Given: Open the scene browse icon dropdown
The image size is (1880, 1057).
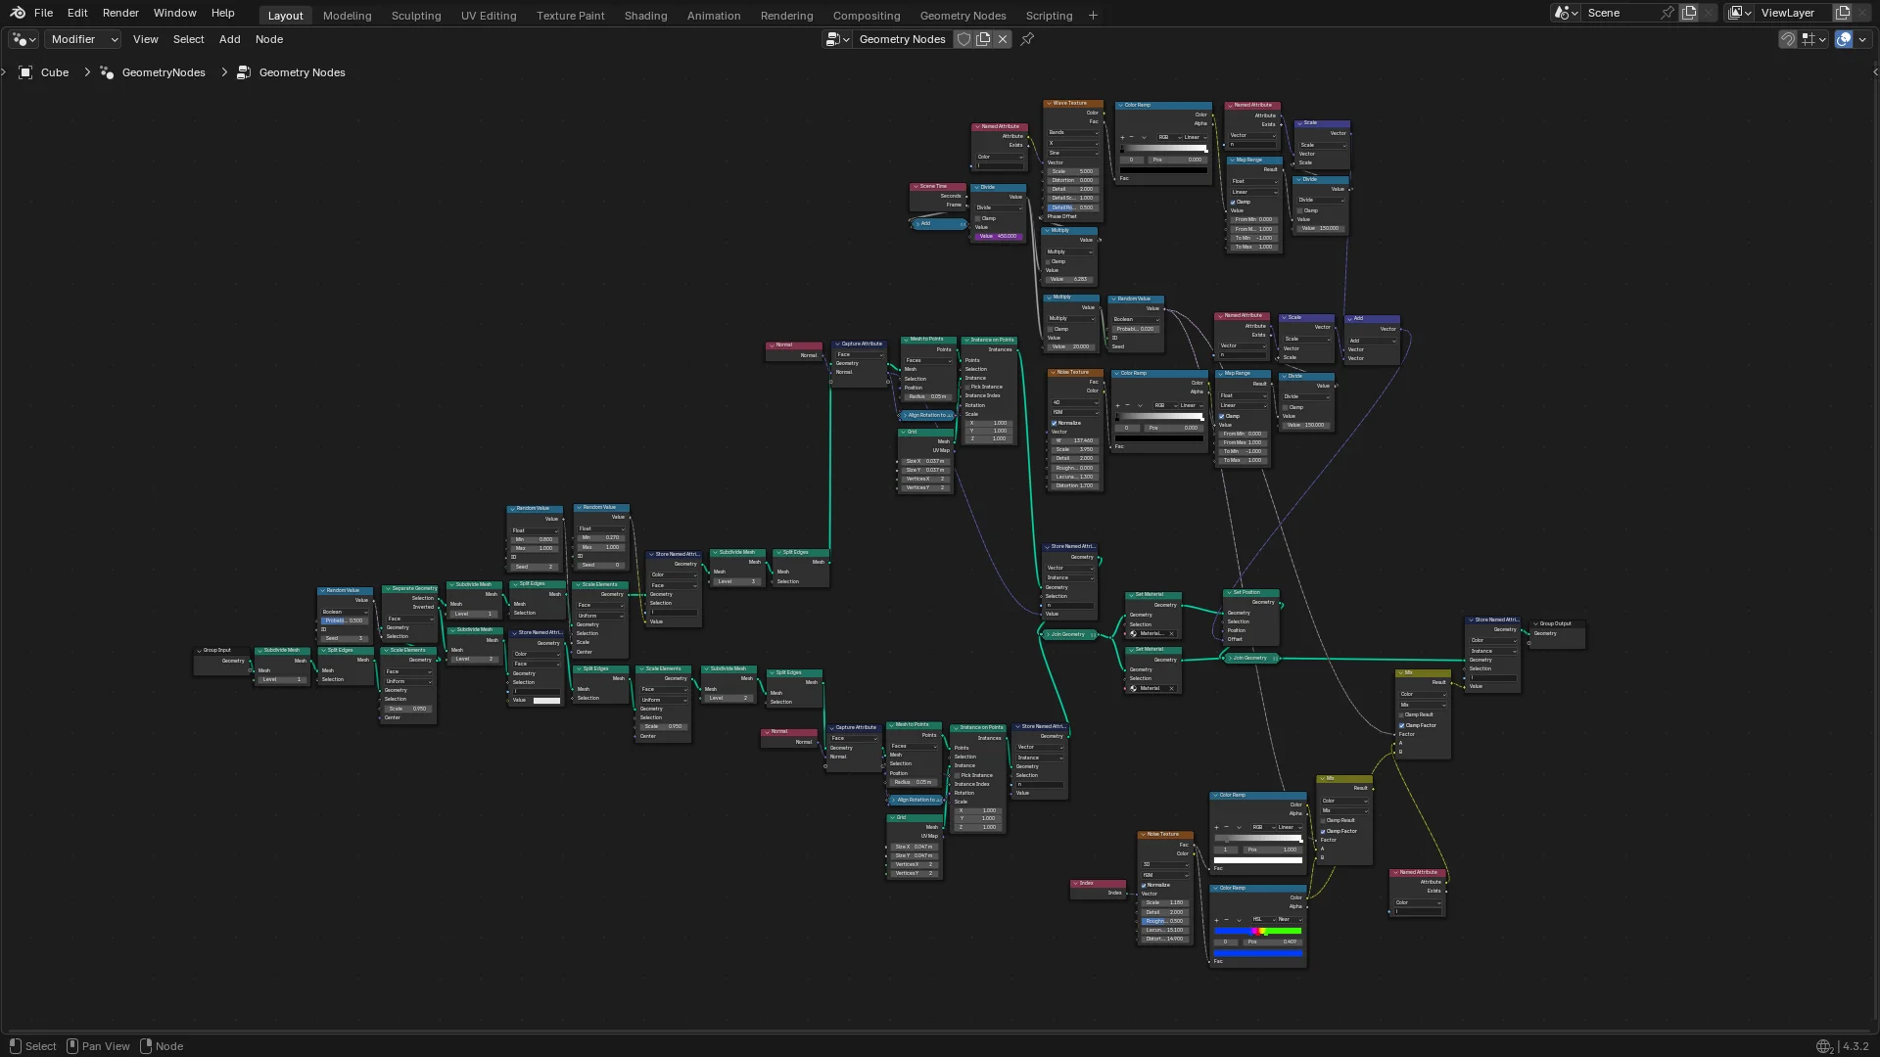Looking at the screenshot, I should tap(1566, 13).
